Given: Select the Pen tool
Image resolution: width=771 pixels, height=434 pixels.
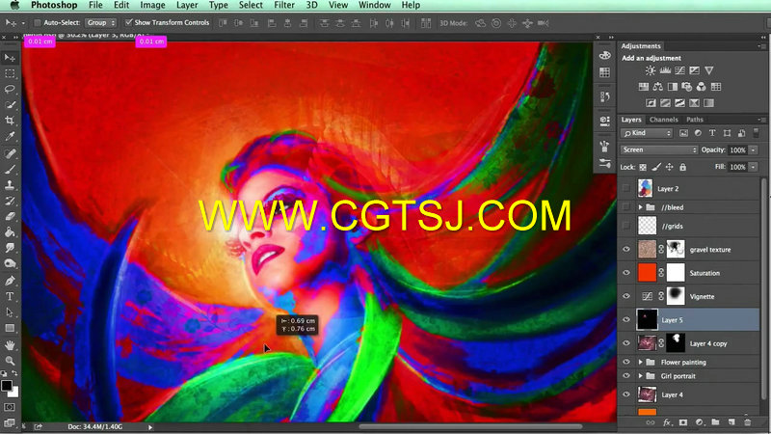Looking at the screenshot, I should tap(10, 281).
